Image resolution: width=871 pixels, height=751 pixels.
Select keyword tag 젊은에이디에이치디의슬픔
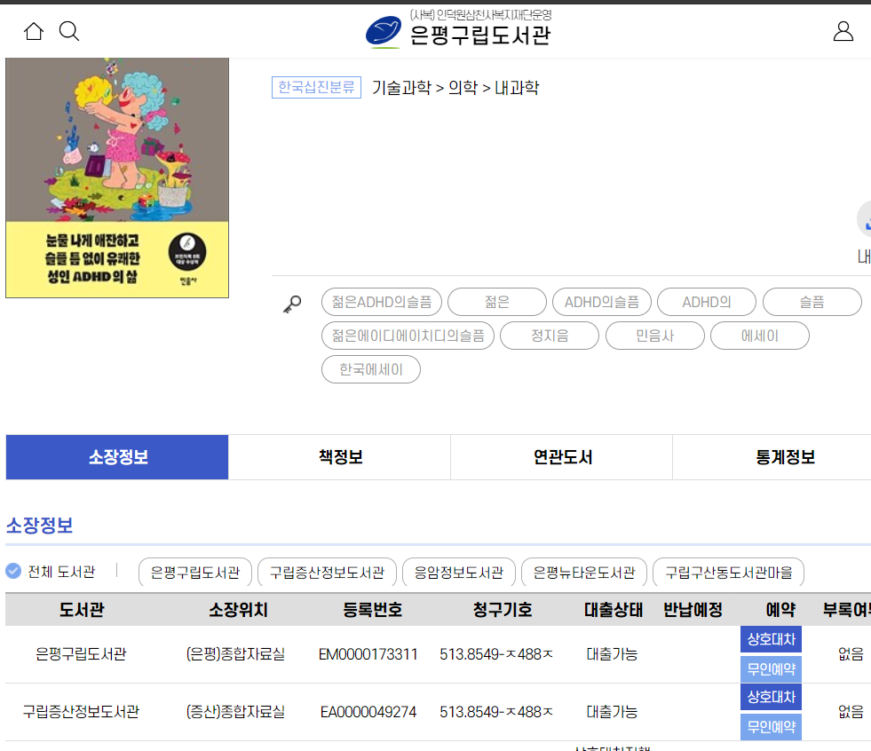click(408, 336)
